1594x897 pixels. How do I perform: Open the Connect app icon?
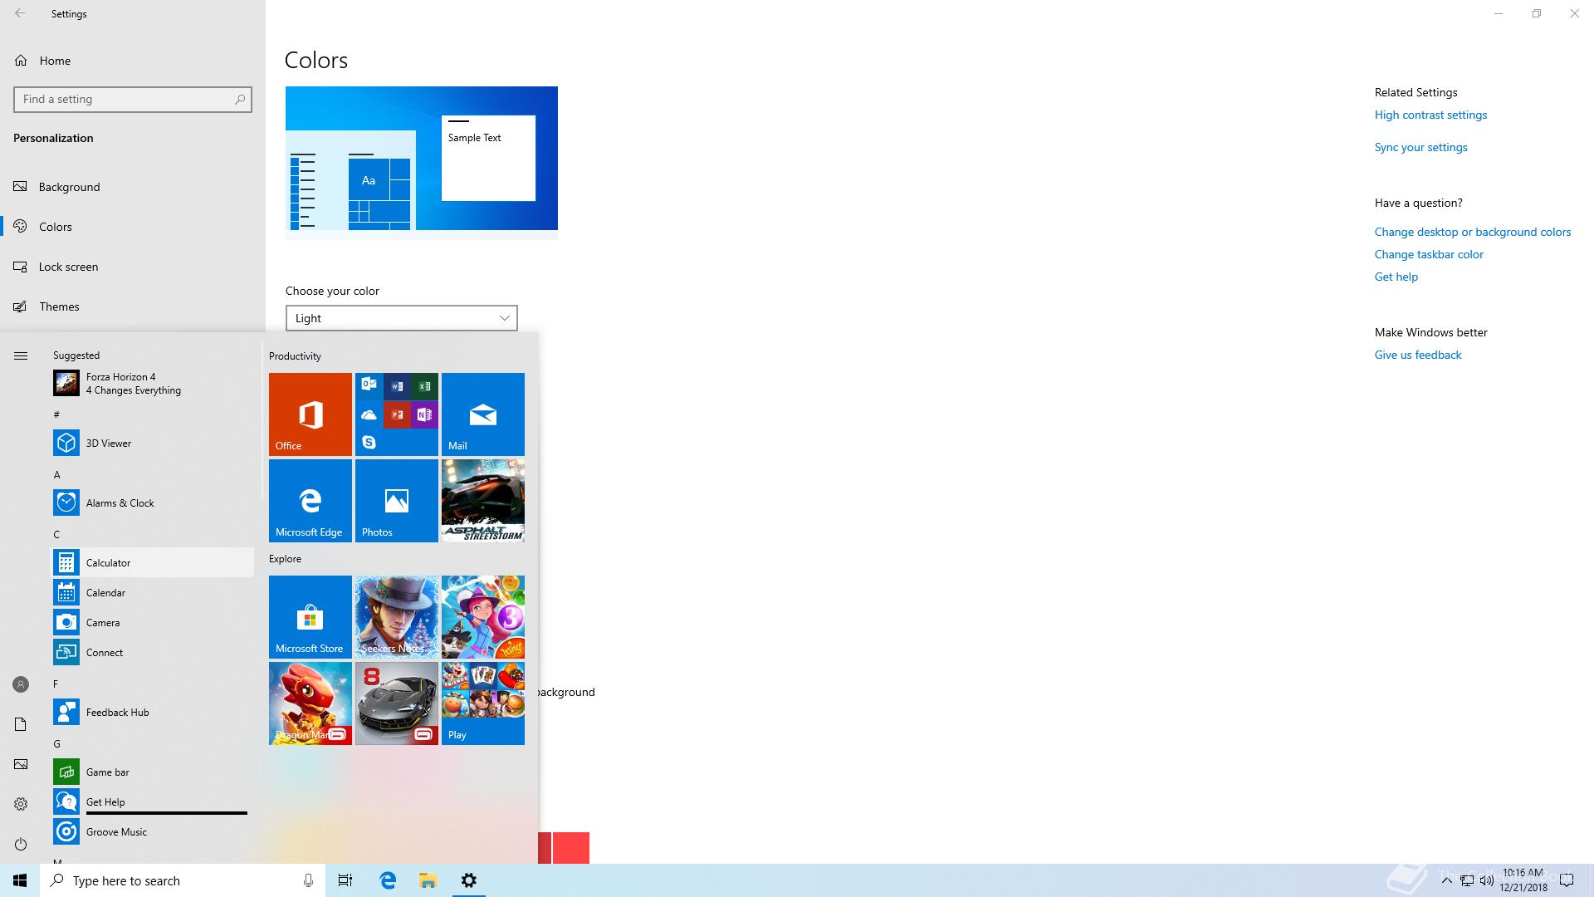pos(66,652)
